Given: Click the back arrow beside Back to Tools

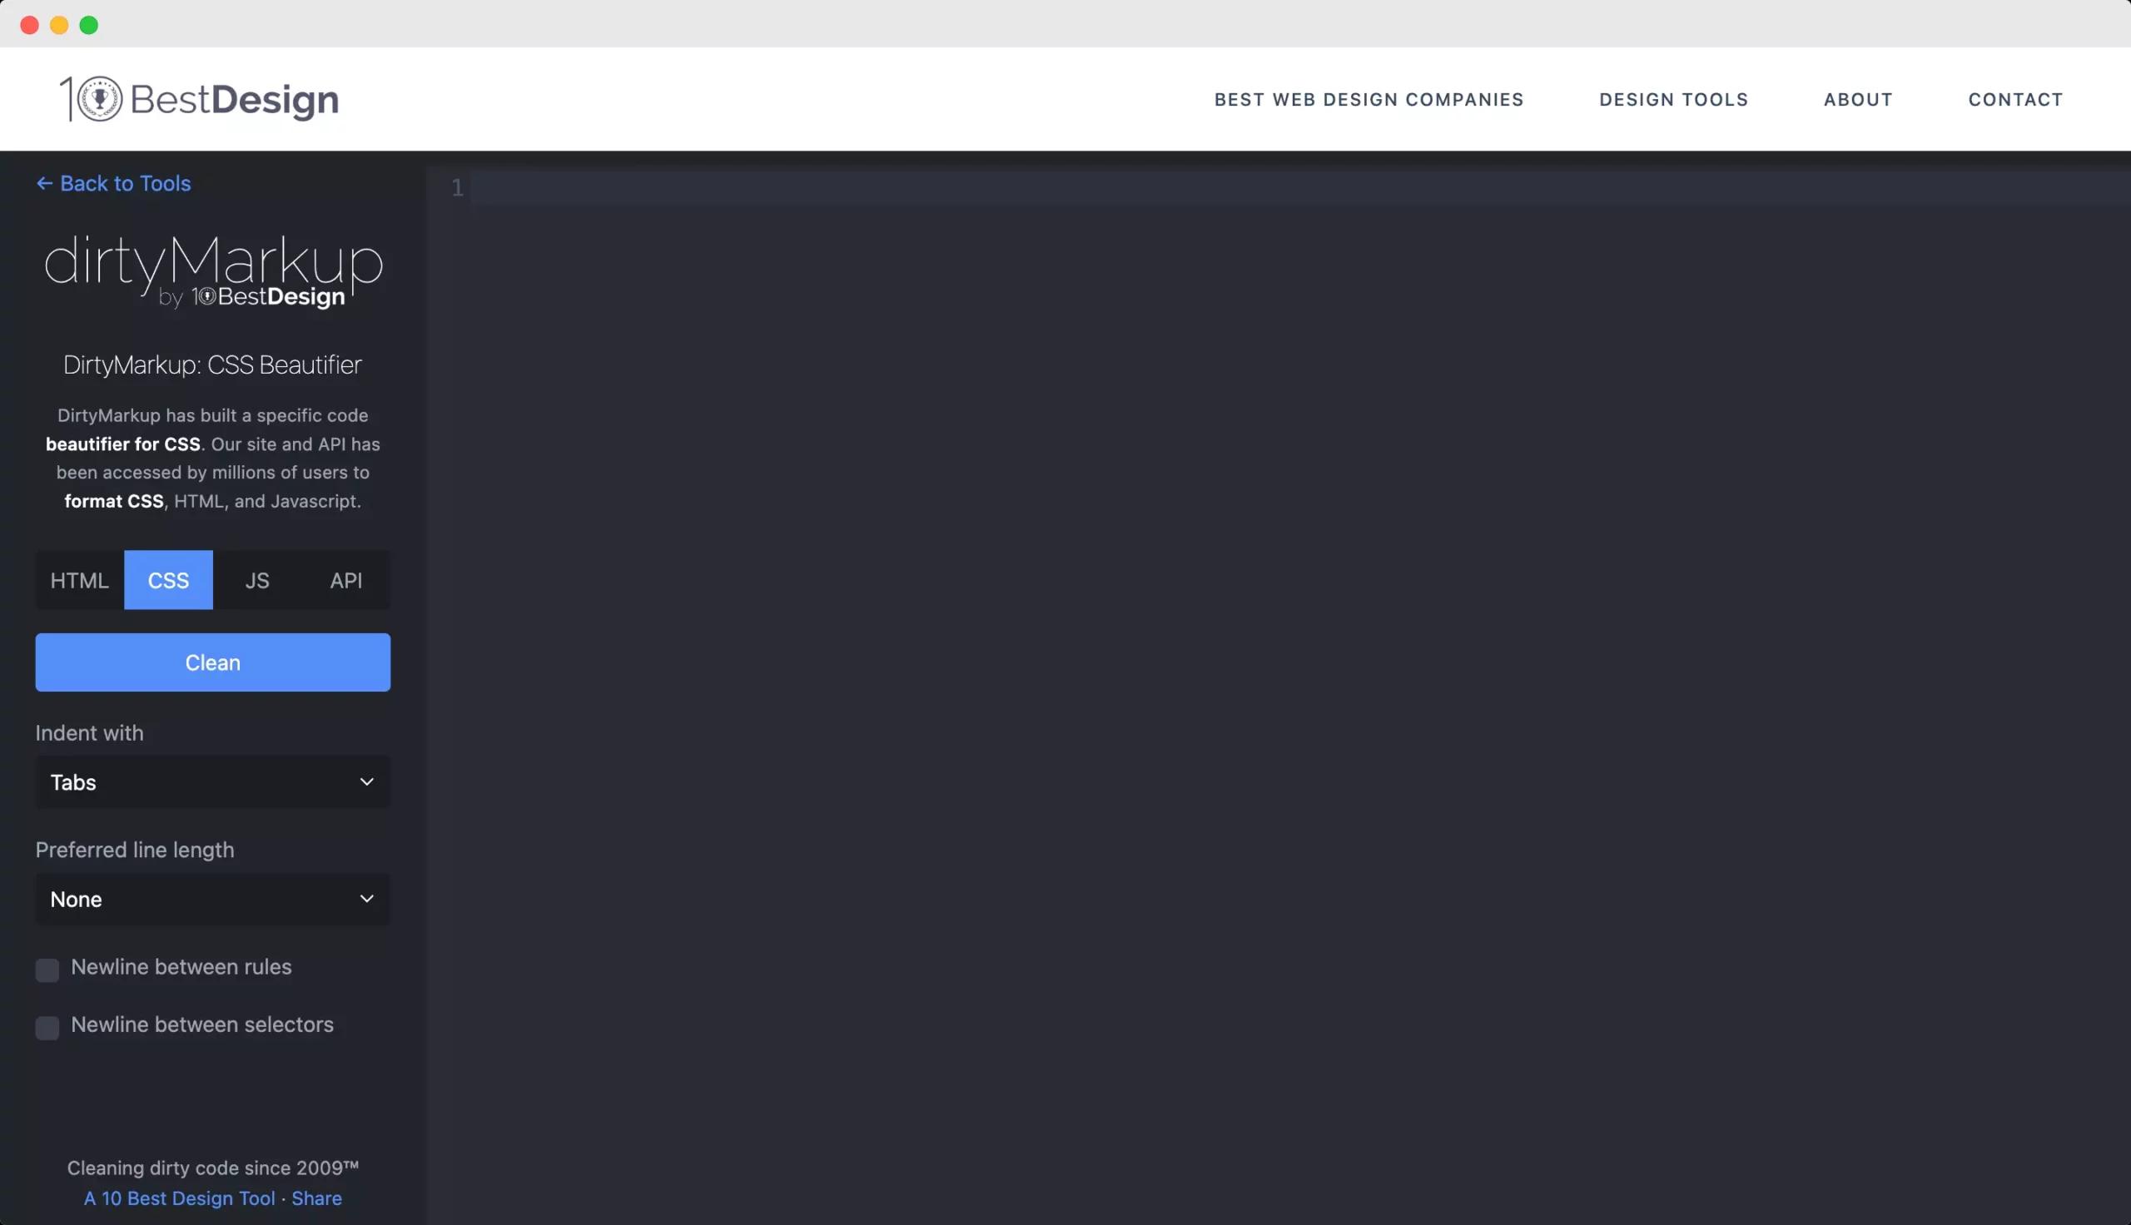Looking at the screenshot, I should tap(44, 182).
